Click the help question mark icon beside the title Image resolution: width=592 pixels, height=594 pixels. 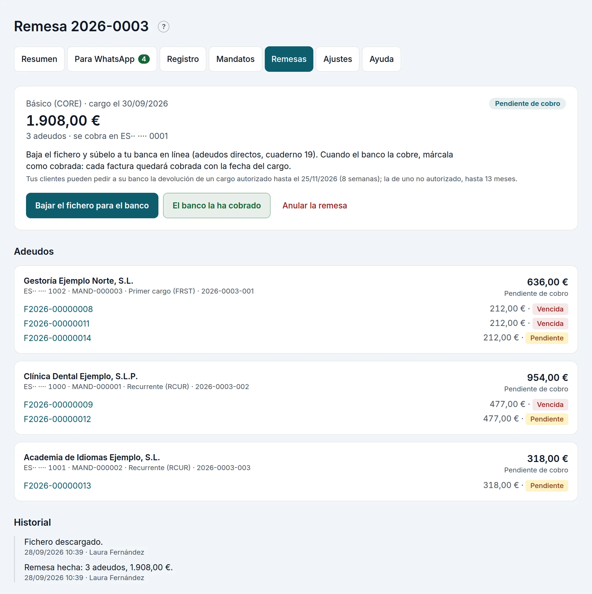(163, 27)
